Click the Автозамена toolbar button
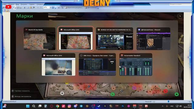Image resolution: width=194 pixels, height=109 pixels. point(91,8)
